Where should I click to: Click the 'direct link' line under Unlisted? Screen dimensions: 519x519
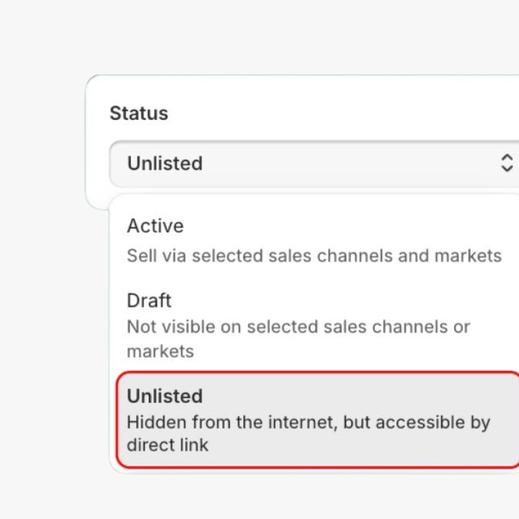pos(167,445)
